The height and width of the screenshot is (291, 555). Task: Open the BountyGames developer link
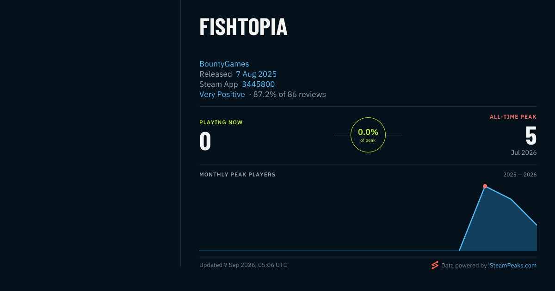pyautogui.click(x=224, y=64)
